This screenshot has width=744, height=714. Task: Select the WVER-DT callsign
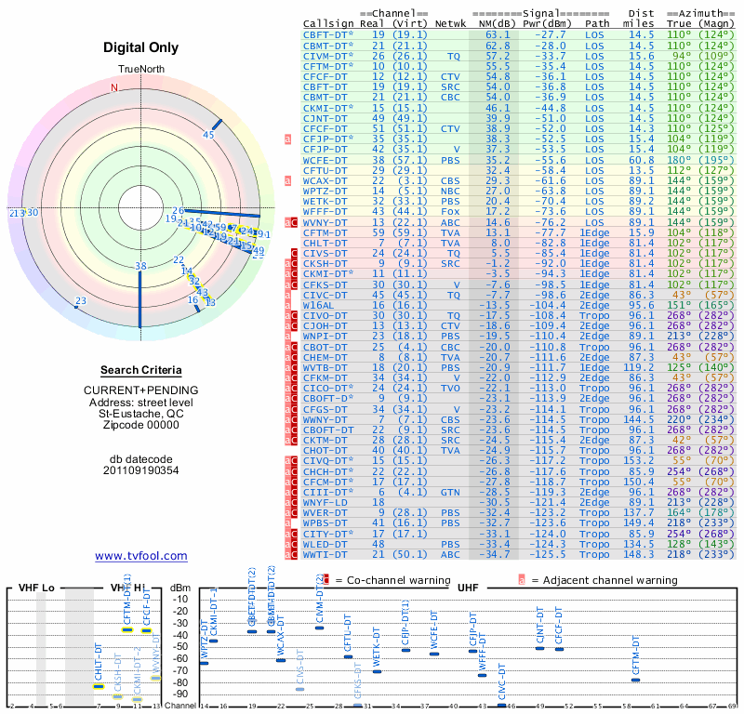click(325, 513)
